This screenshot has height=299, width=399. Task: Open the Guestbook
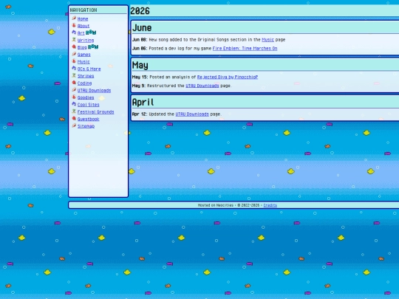(89, 119)
